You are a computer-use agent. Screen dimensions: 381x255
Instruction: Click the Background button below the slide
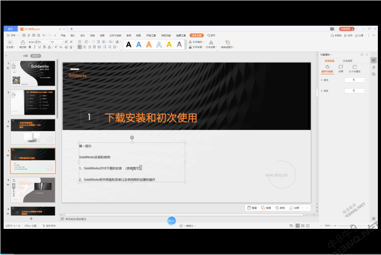[x=266, y=208]
